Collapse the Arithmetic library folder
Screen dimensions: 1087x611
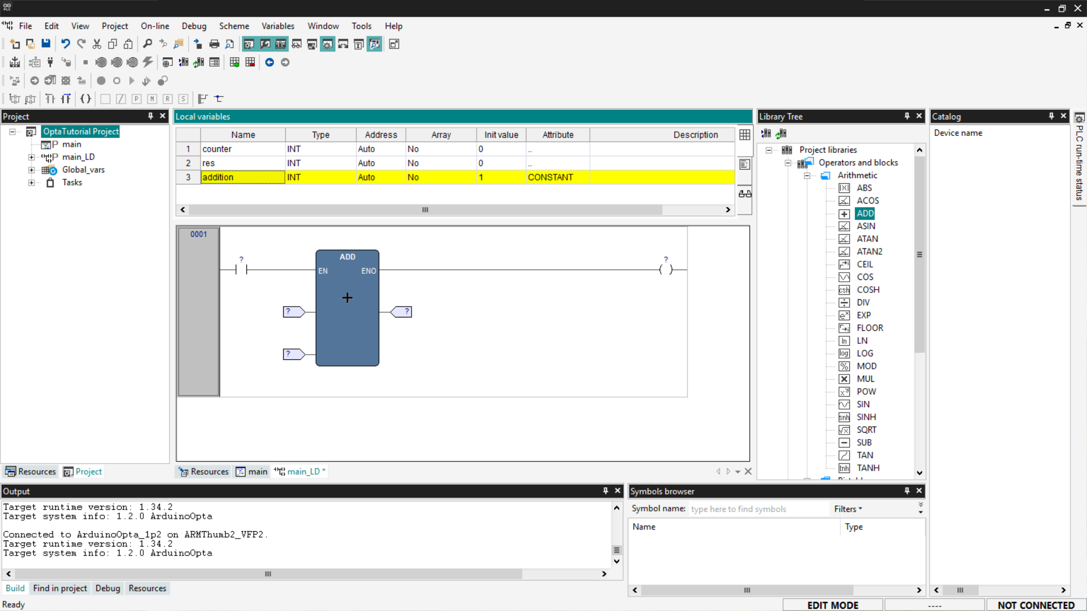click(x=807, y=175)
